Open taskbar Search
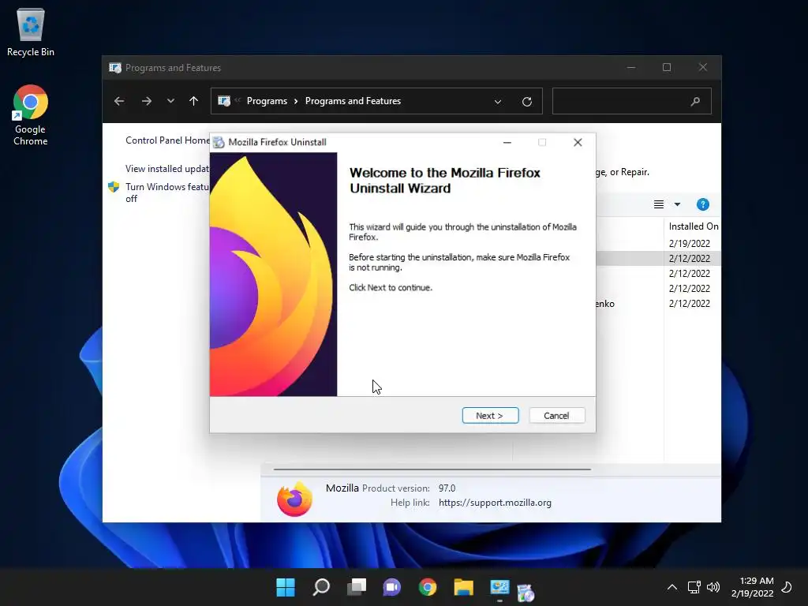This screenshot has height=606, width=808. (x=321, y=587)
